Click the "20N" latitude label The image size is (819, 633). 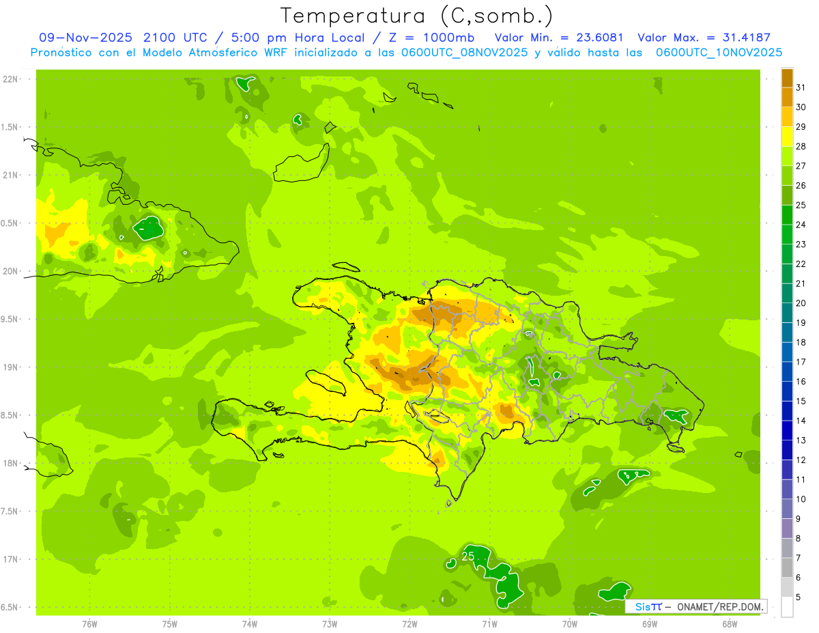10,271
